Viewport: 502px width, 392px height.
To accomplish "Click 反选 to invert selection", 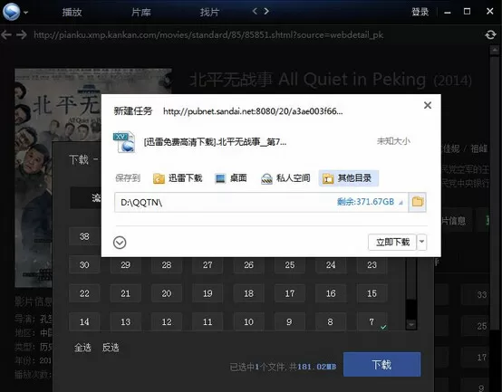I will 111,348.
